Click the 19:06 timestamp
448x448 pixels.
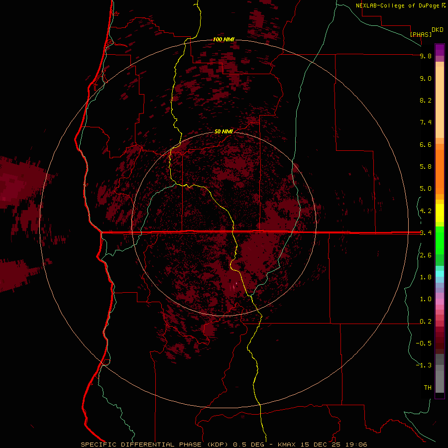coord(356,445)
